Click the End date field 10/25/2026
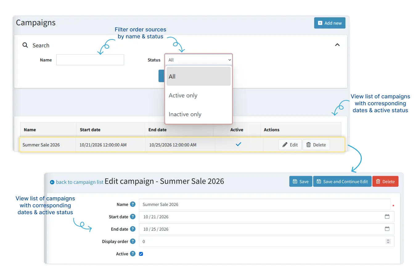416x277 pixels. coord(267,229)
